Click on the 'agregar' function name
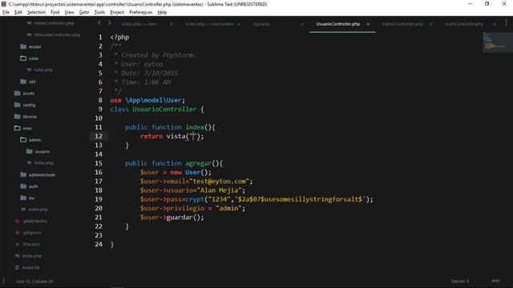Screen dimensions: 513x288 point(199,163)
